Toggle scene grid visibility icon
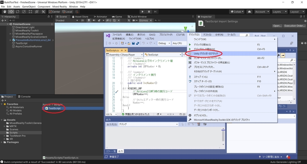This screenshot has width=307, height=164. tap(114, 20)
